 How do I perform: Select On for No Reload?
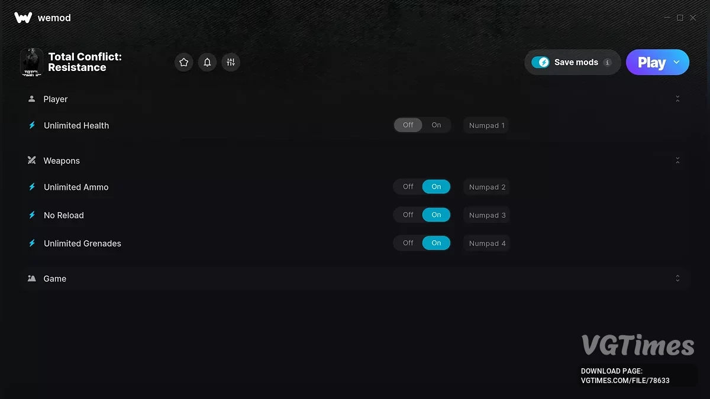(436, 215)
